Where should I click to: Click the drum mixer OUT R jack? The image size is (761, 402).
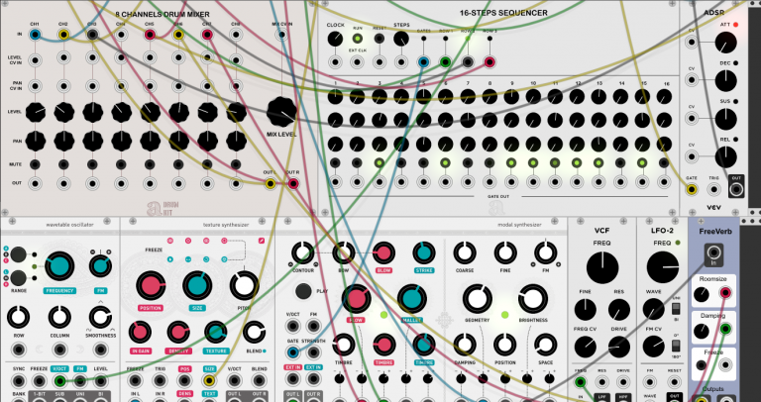(292, 184)
